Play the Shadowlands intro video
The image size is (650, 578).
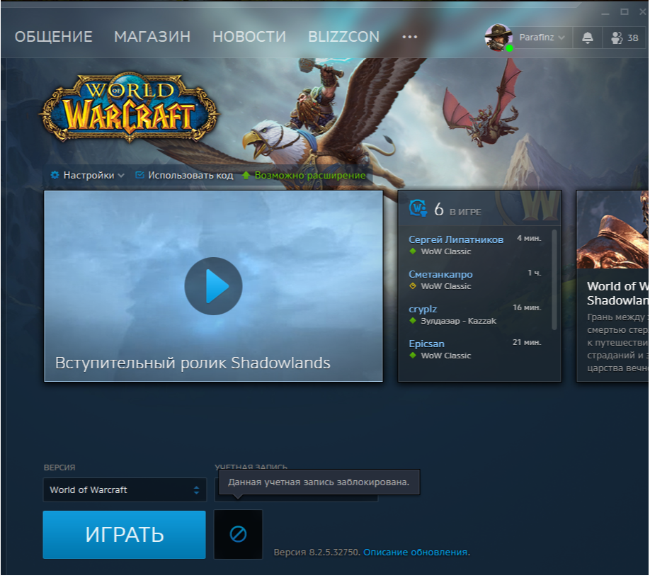(213, 286)
